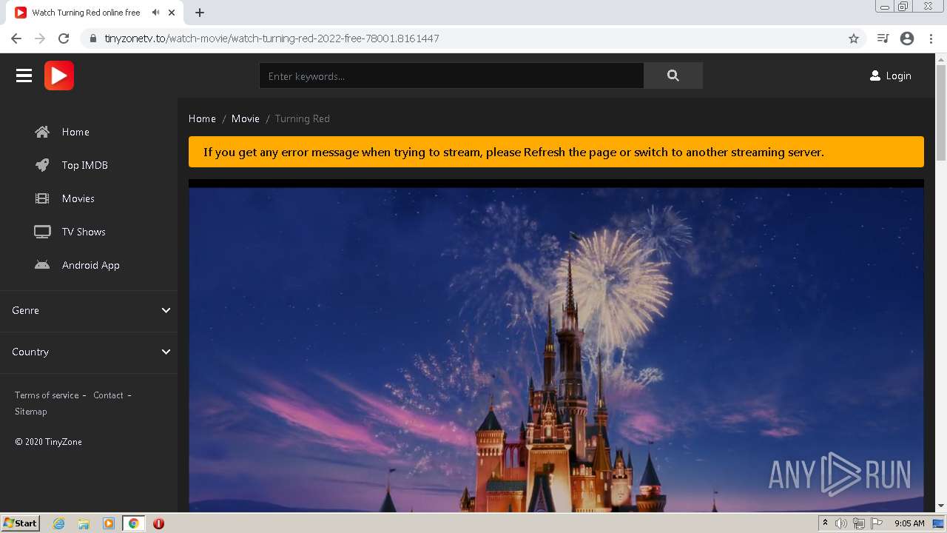947x533 pixels.
Task: Open the system tray volume icon
Action: pyautogui.click(x=841, y=523)
